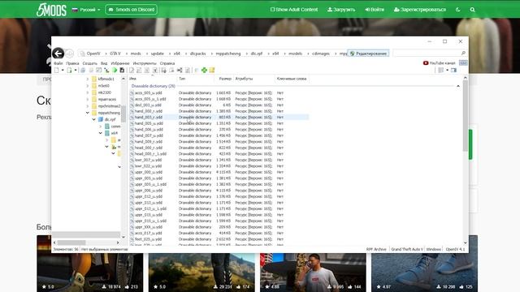This screenshot has width=520, height=292.
Task: Click Зарегистрироваться register link
Action: (x=420, y=10)
